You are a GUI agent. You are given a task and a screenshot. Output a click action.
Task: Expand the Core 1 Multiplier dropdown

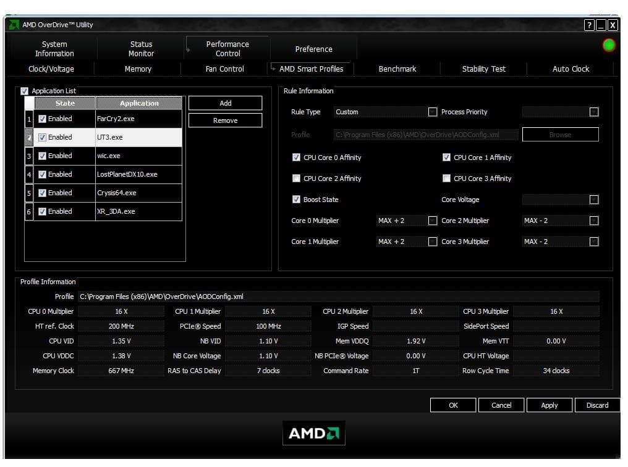[x=433, y=242]
